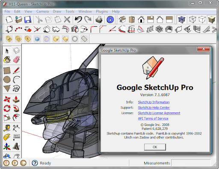Select the Tape Measure tool
Viewport: 219px width, 169px height.
pos(7,128)
